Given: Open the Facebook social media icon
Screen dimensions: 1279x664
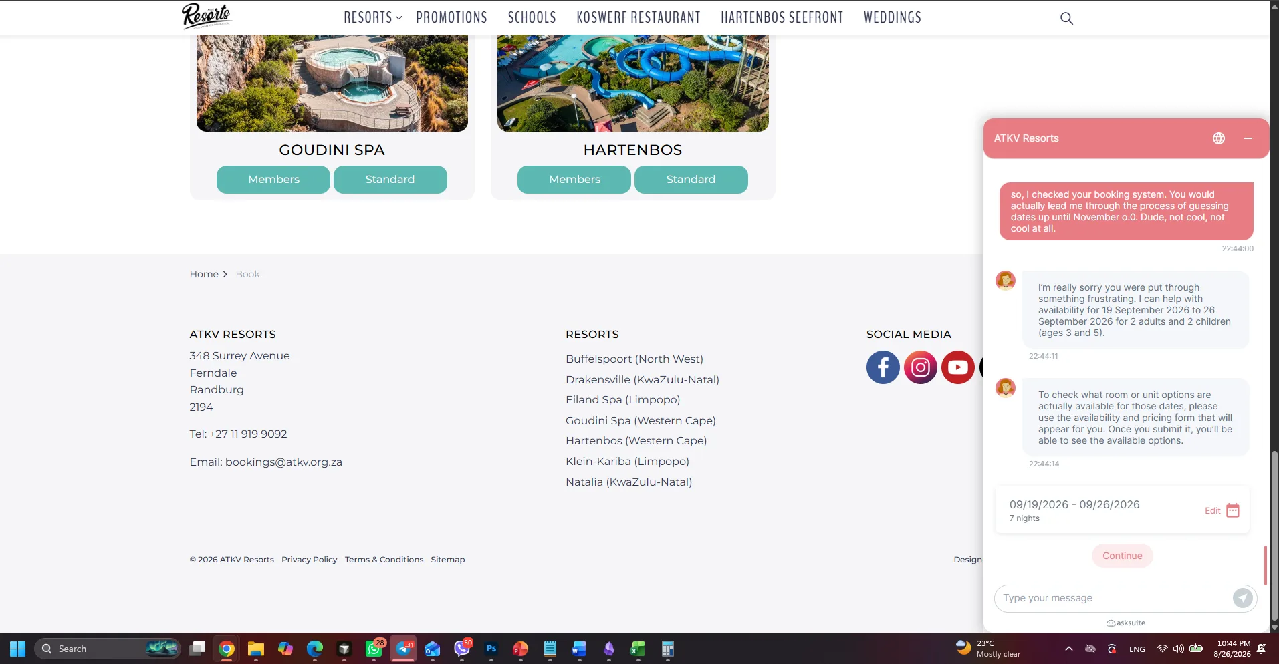Looking at the screenshot, I should (x=883, y=367).
